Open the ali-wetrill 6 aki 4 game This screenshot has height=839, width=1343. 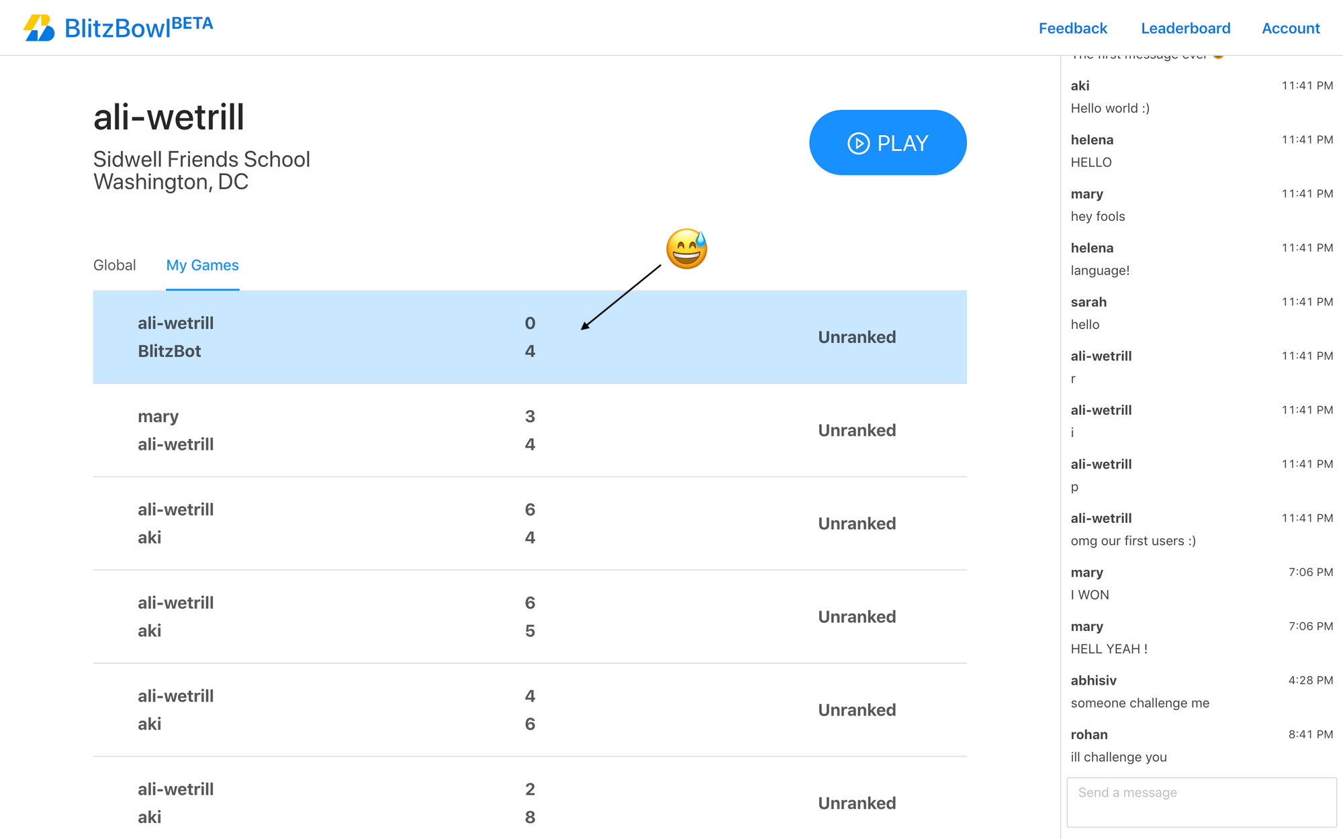(x=529, y=524)
